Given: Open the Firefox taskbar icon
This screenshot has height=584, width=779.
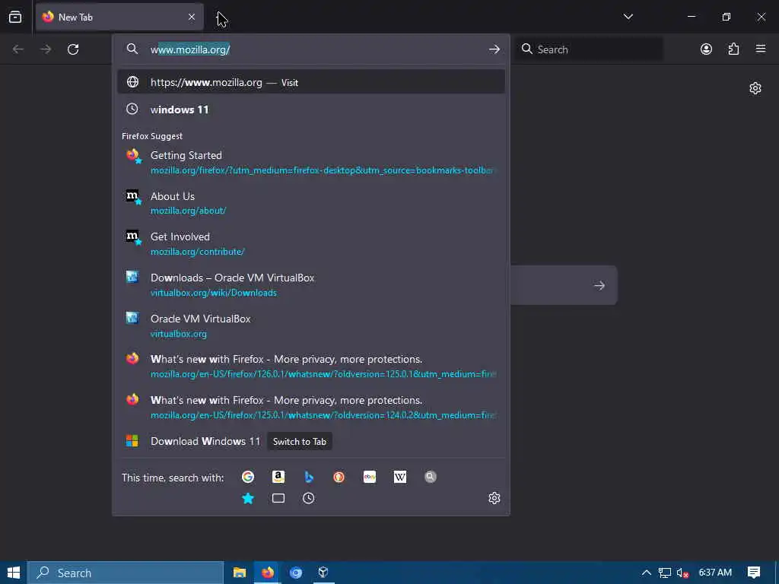Looking at the screenshot, I should click(268, 573).
